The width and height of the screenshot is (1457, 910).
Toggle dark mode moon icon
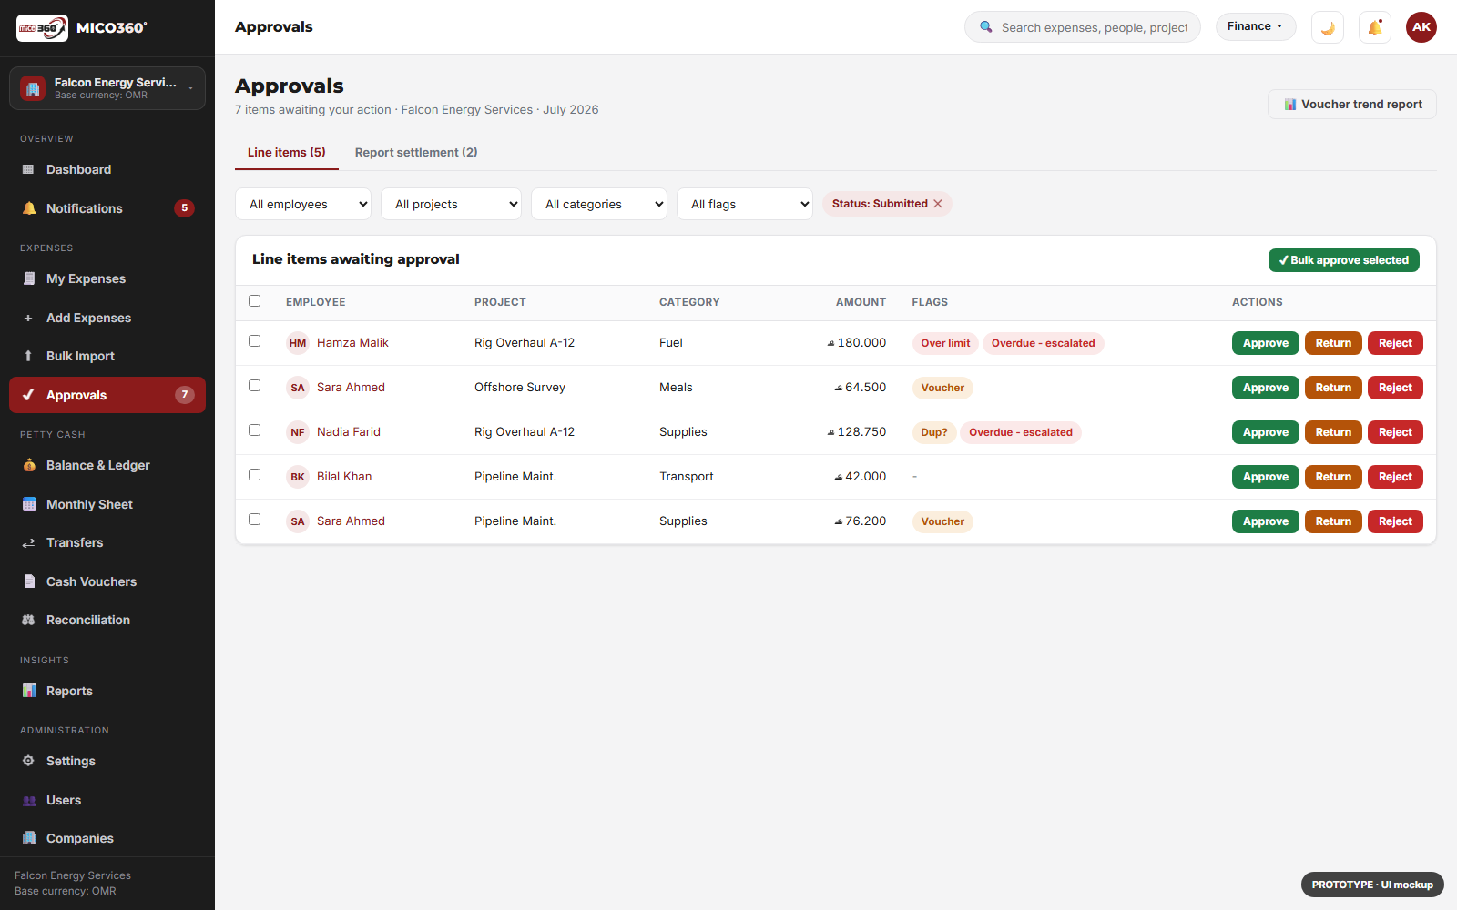[1328, 27]
